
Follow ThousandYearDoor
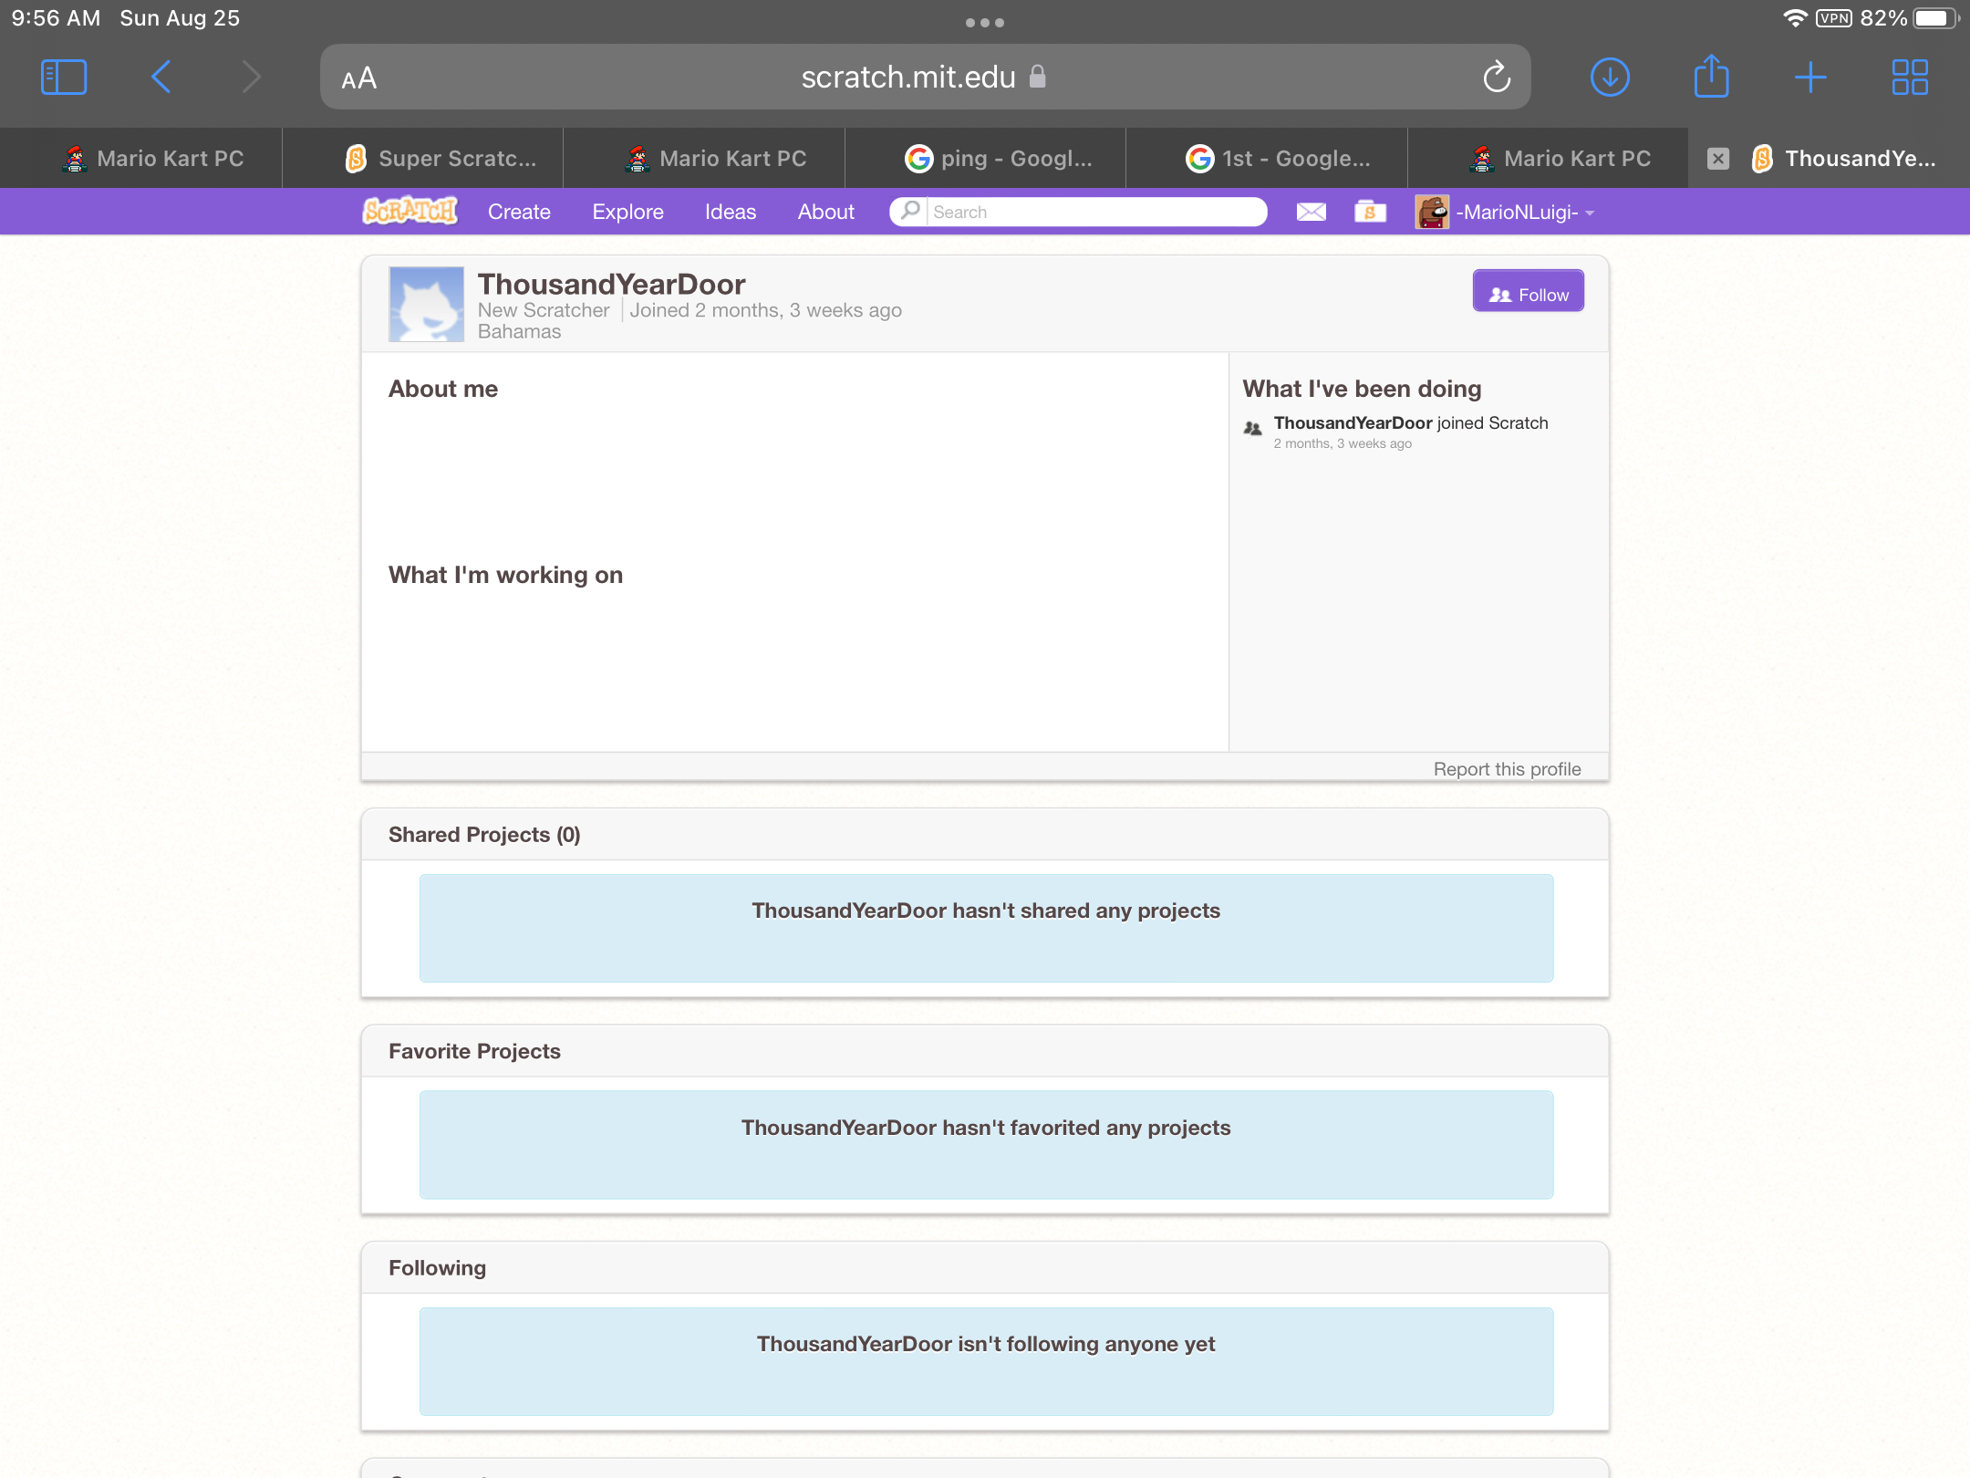(x=1529, y=292)
